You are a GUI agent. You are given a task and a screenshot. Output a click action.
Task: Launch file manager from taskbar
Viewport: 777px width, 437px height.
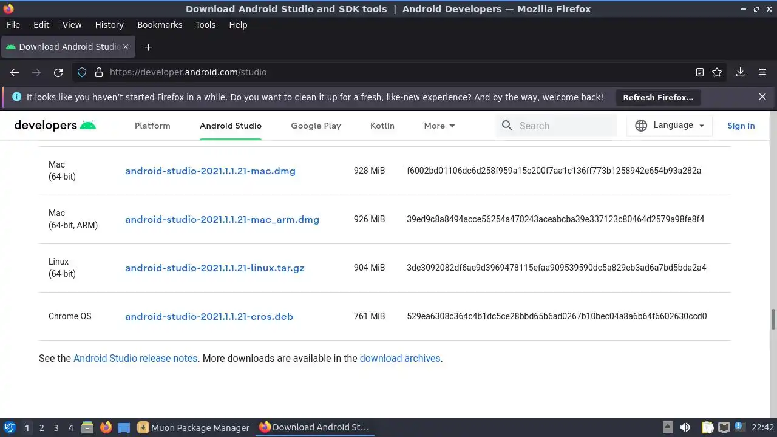pyautogui.click(x=87, y=427)
